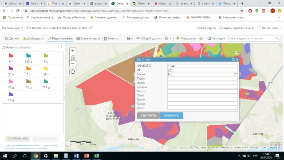Open a new browser tab
This screenshot has width=284, height=160.
pyautogui.click(x=242, y=4)
